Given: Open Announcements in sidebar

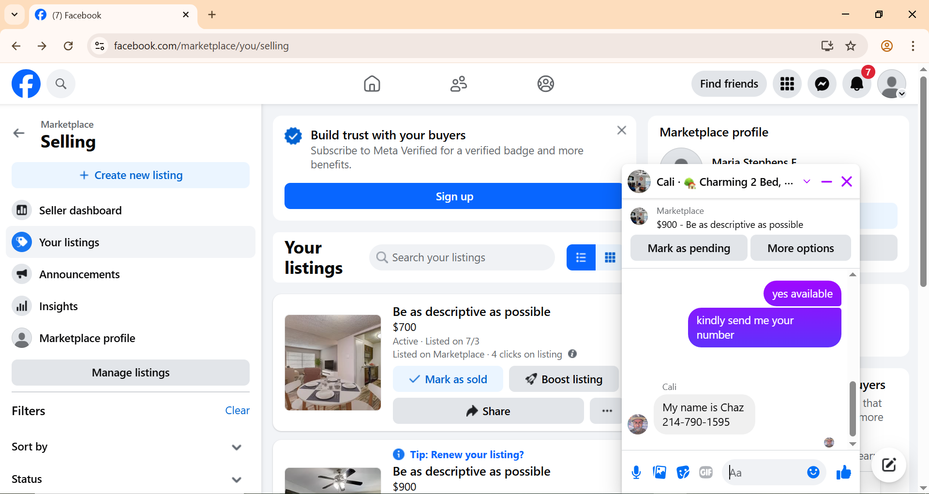Looking at the screenshot, I should (131, 274).
